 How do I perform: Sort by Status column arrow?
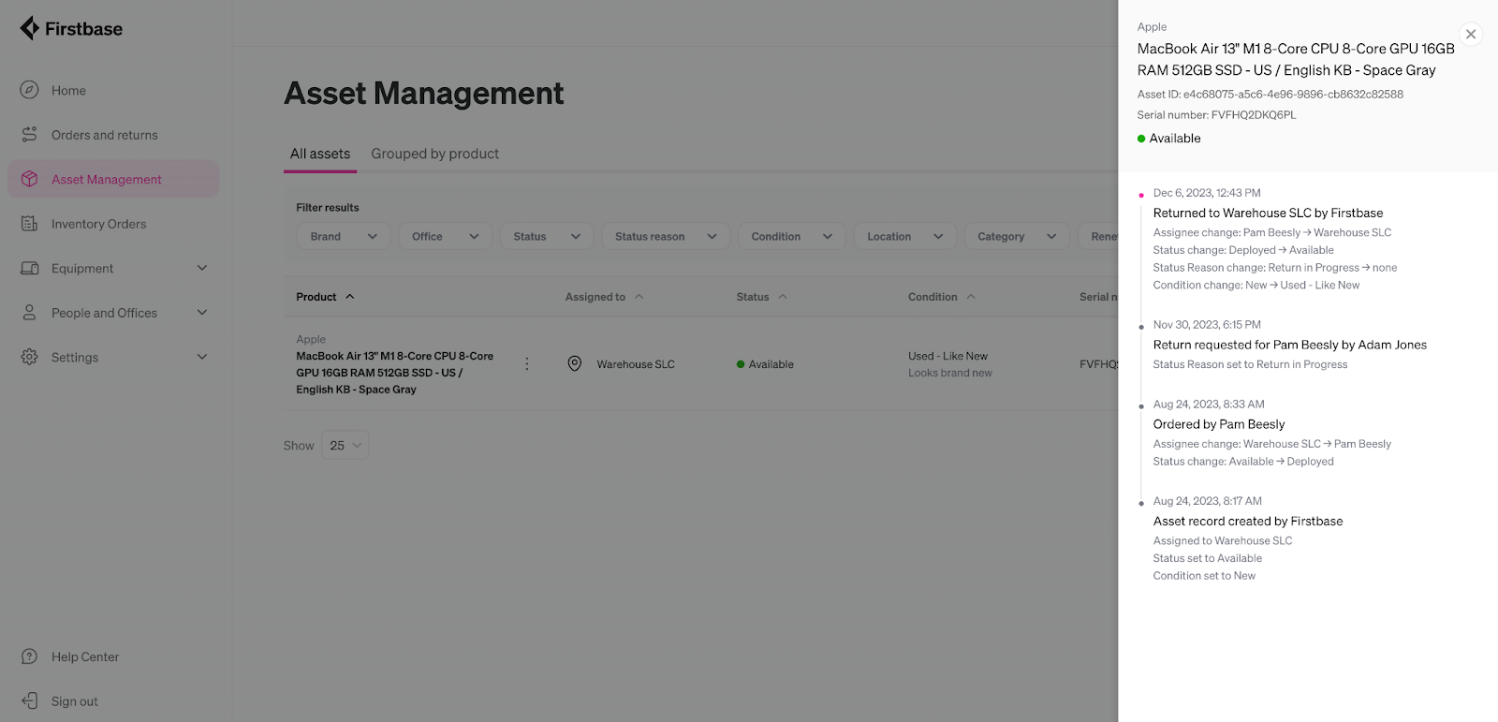[x=783, y=297]
